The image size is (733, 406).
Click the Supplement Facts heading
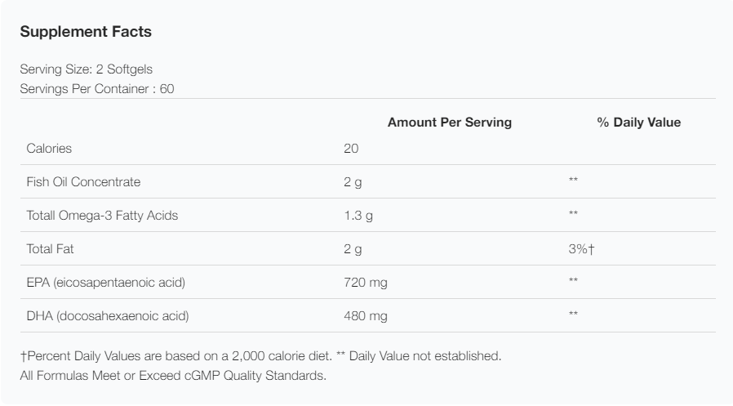86,33
